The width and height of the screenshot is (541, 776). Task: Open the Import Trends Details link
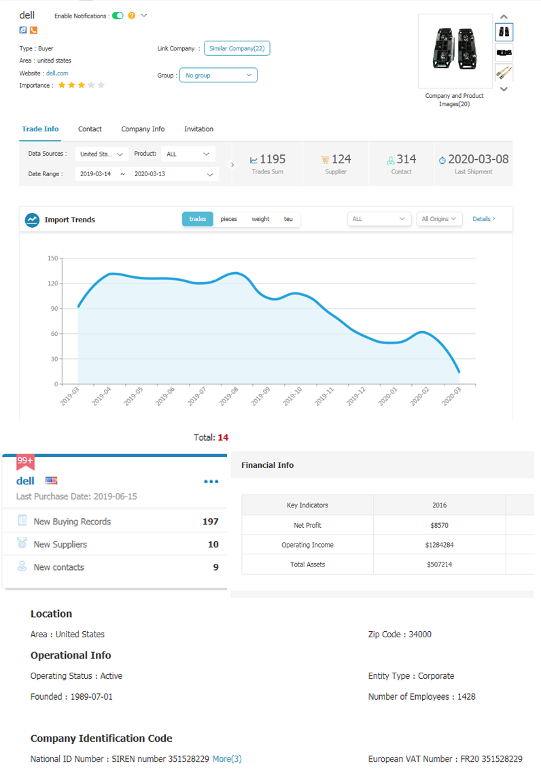(x=484, y=219)
